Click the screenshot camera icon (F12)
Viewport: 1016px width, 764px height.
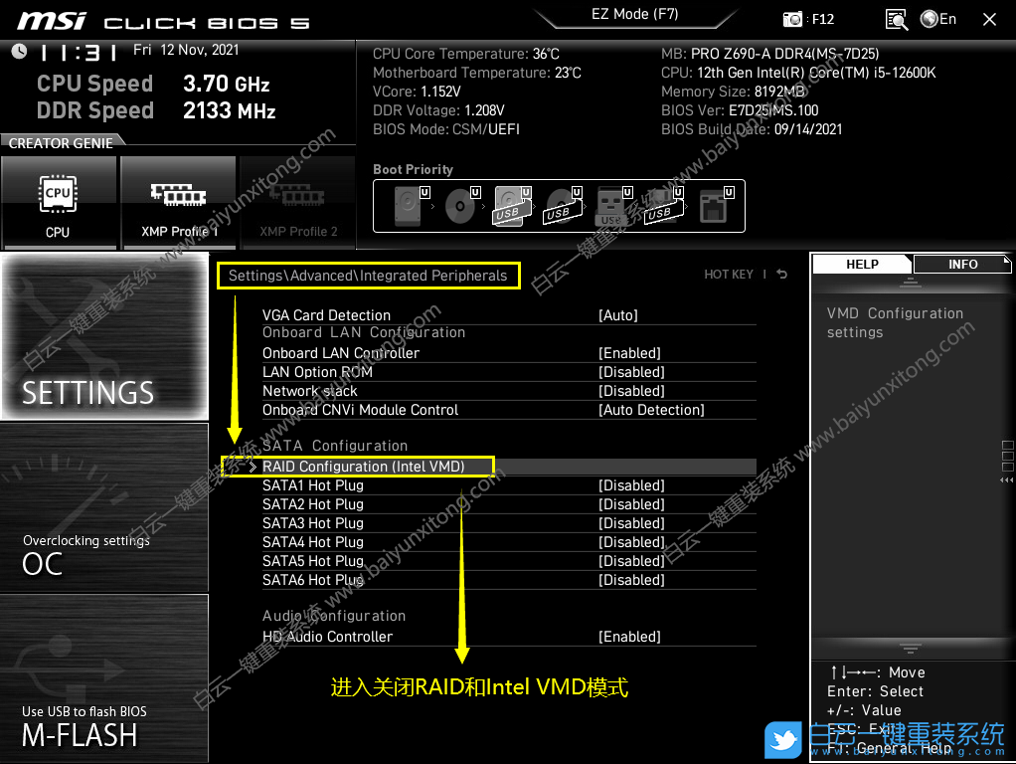tap(795, 19)
